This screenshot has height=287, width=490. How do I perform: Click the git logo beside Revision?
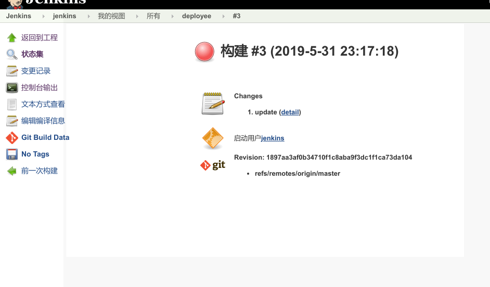pos(213,165)
